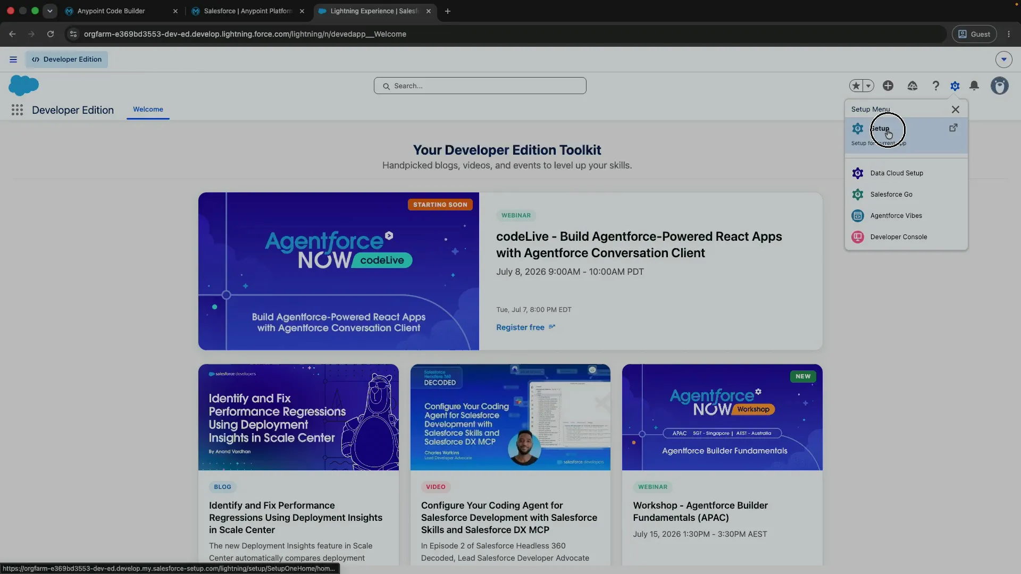Choose Salesforce Go from Setup Menu
Image resolution: width=1021 pixels, height=574 pixels.
pyautogui.click(x=906, y=195)
